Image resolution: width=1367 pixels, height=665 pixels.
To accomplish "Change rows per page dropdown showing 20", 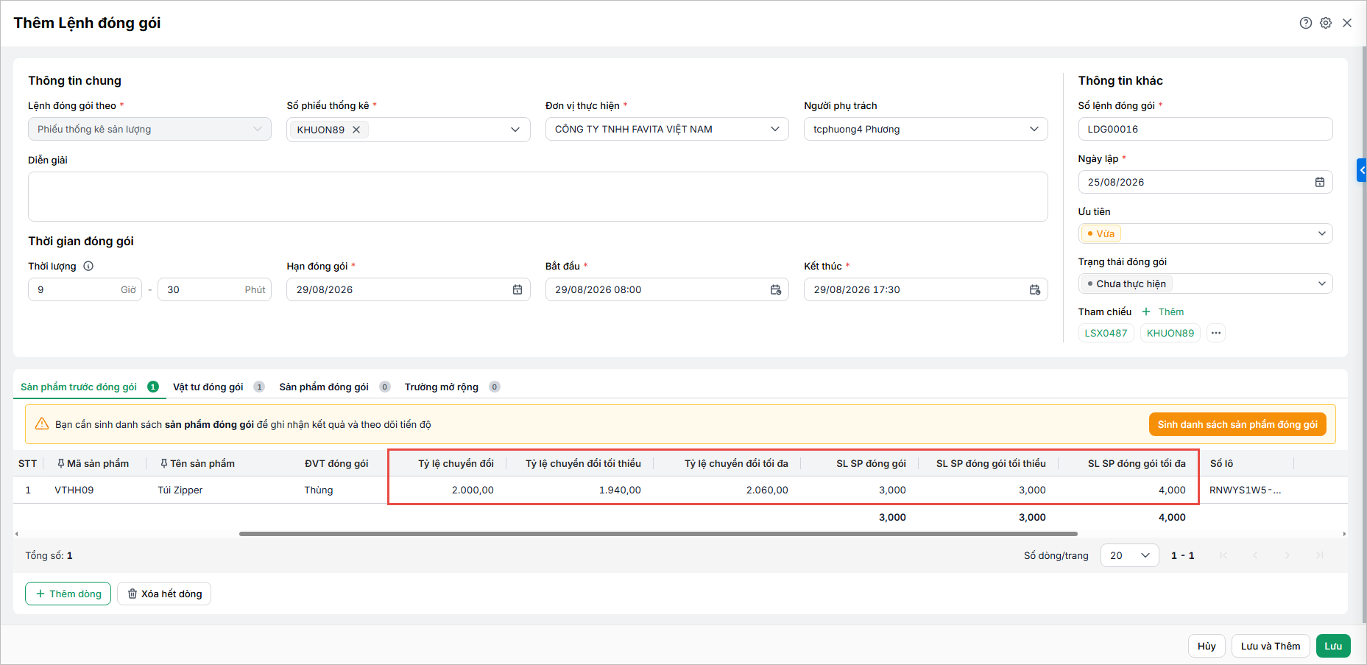I will tap(1129, 555).
